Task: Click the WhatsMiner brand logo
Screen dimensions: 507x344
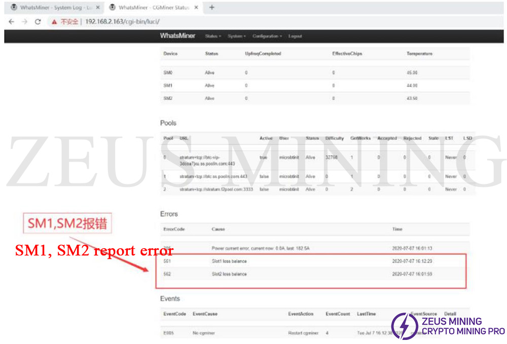Action: (x=177, y=36)
